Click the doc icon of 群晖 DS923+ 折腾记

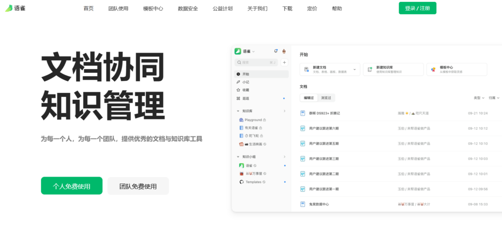tap(302, 113)
